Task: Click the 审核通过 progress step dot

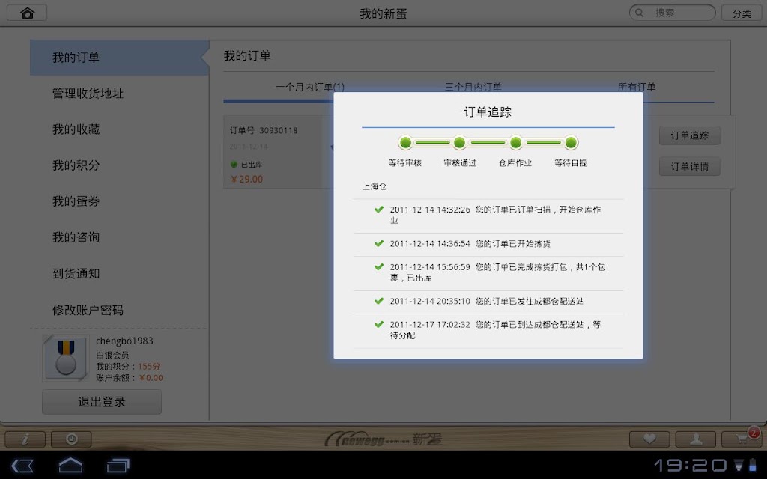Action: pyautogui.click(x=459, y=143)
